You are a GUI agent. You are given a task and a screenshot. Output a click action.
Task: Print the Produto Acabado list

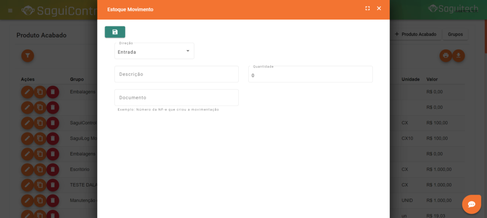(x=446, y=56)
